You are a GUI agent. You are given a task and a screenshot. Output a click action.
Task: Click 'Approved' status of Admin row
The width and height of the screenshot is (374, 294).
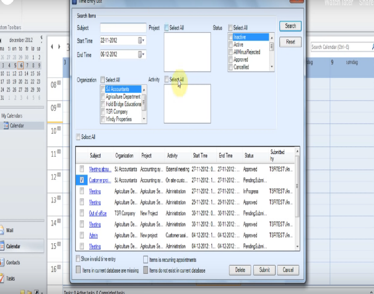pos(250,236)
